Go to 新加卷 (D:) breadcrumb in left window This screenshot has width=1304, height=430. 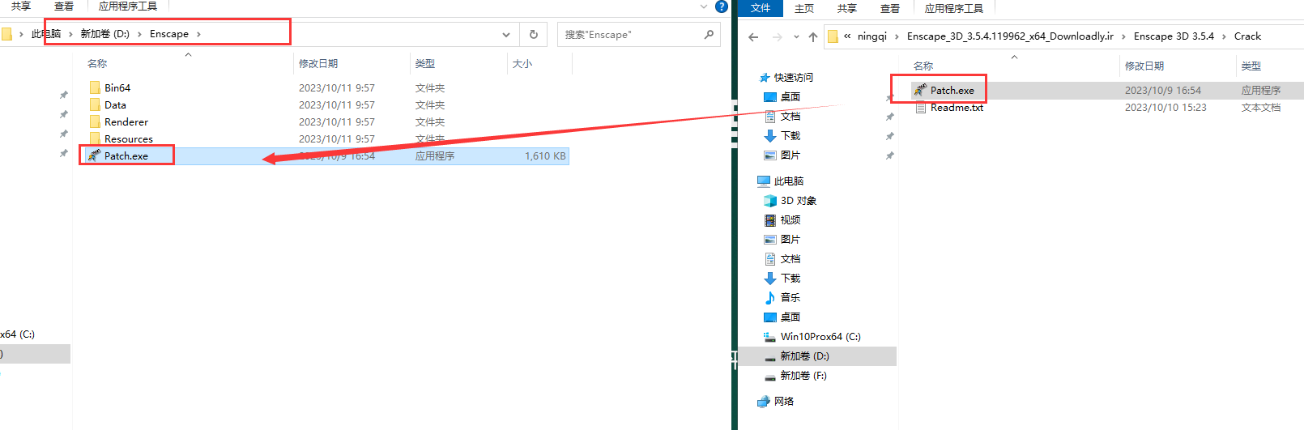click(104, 34)
